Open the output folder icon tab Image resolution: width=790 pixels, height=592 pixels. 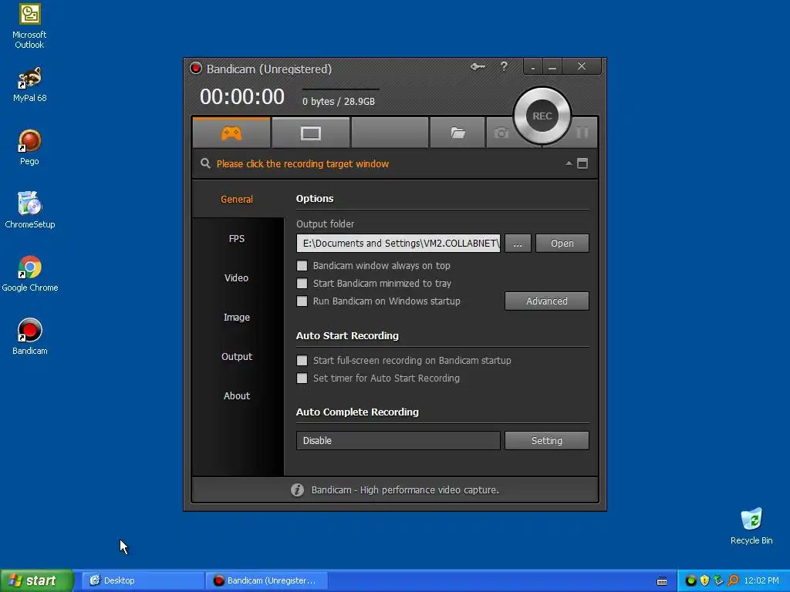tap(457, 133)
